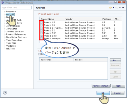Click the Reference column header
This screenshot has width=127, height=104.
(x=56, y=60)
